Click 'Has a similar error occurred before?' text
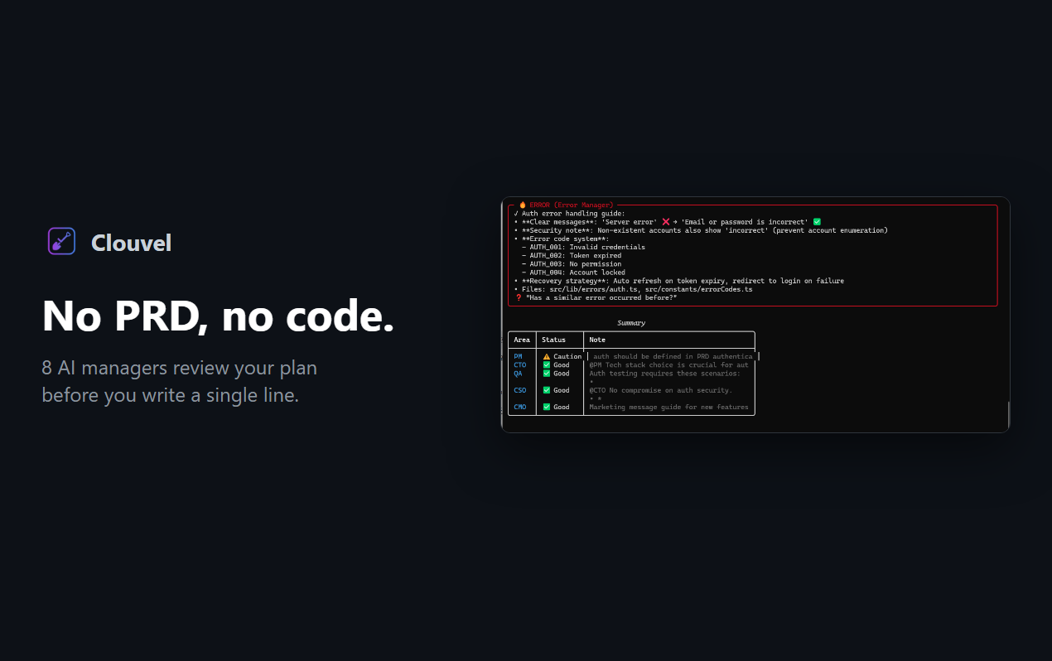 (x=601, y=297)
